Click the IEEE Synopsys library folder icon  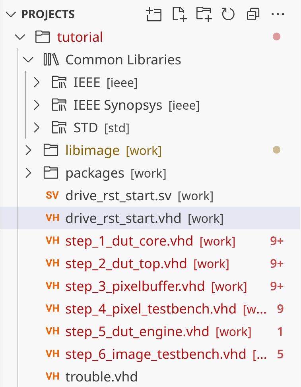coord(59,105)
